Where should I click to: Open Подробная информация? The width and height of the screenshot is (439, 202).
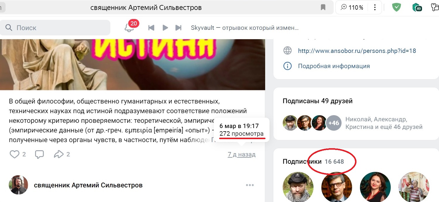(x=334, y=66)
